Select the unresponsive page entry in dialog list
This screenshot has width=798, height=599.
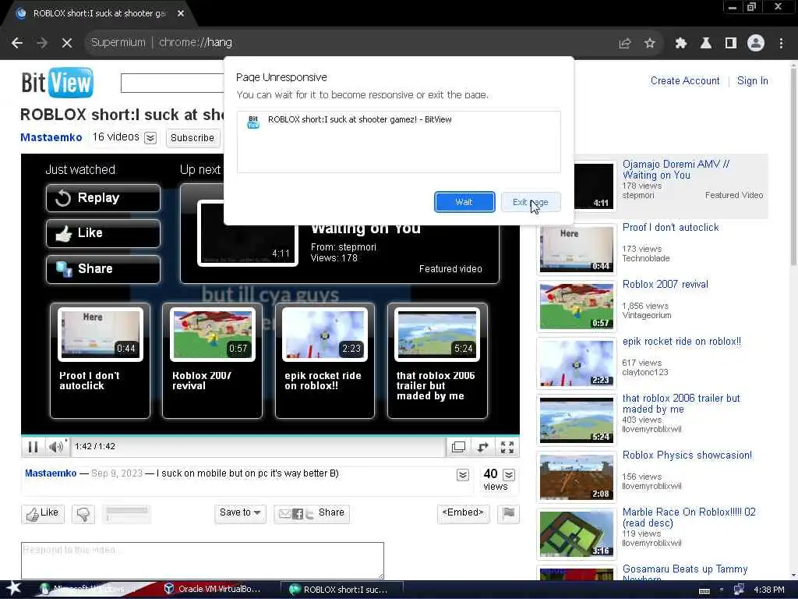click(x=398, y=120)
